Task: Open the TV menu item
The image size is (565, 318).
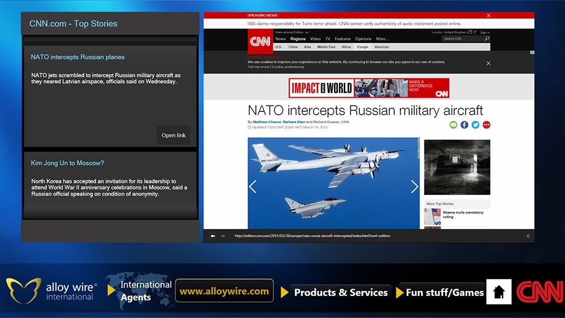Action: pyautogui.click(x=328, y=39)
